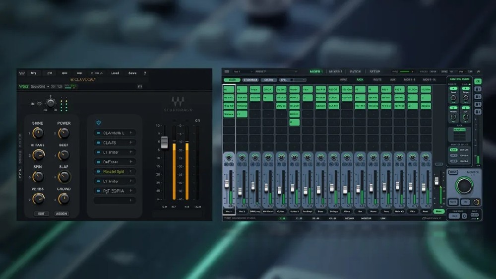This screenshot has height=279, width=496.
Task: Click the BEEF macro knob
Action: [64, 155]
